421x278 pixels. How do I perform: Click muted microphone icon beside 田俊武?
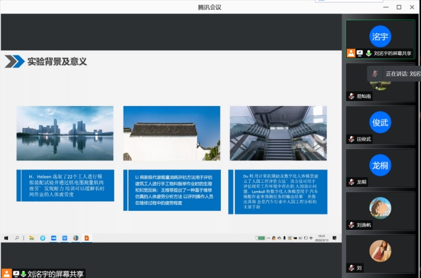tap(351, 139)
